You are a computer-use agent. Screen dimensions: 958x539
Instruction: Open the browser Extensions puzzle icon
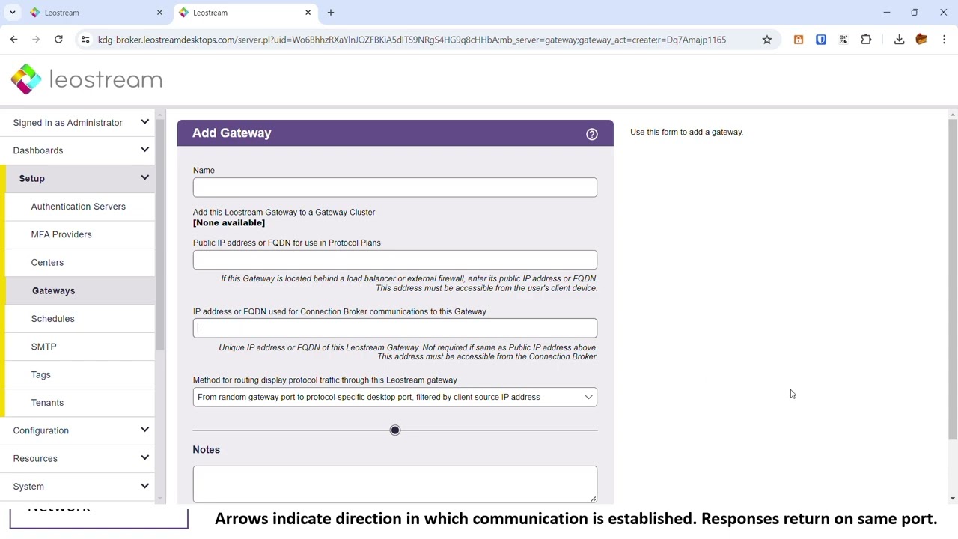click(x=866, y=40)
